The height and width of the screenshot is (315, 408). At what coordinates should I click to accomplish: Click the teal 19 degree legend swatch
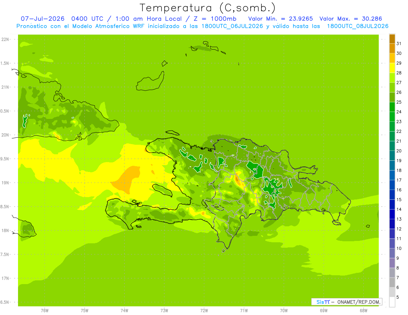392,156
